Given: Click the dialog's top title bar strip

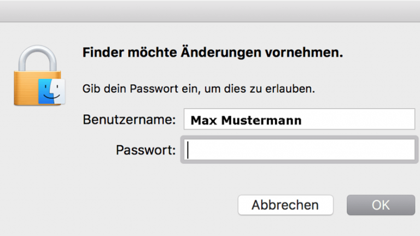Looking at the screenshot, I should (210, 11).
